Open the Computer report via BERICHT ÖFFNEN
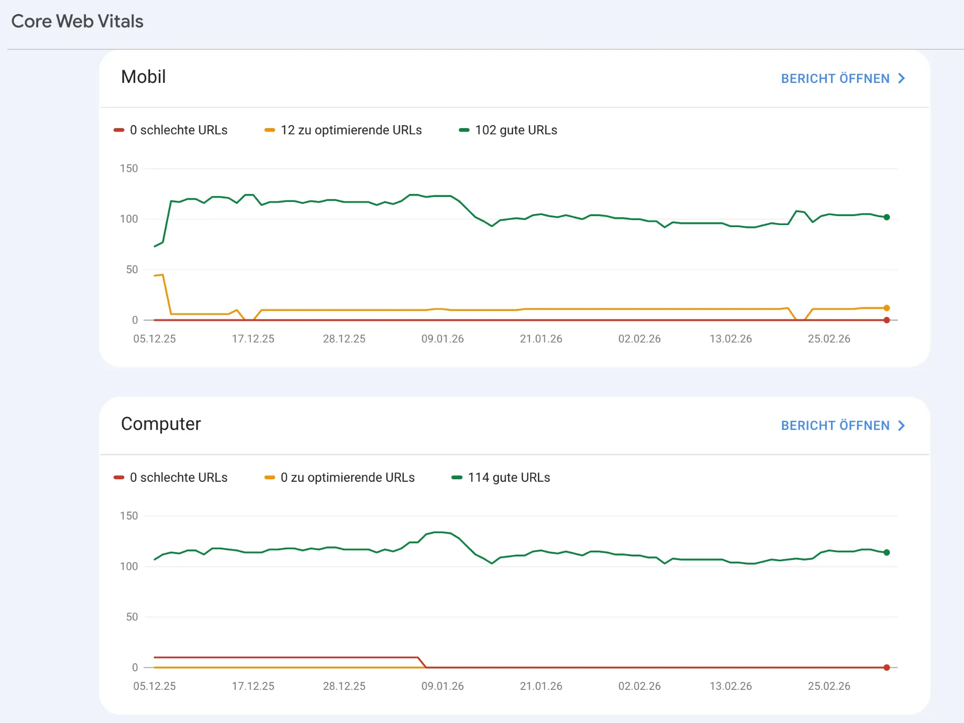 (843, 426)
